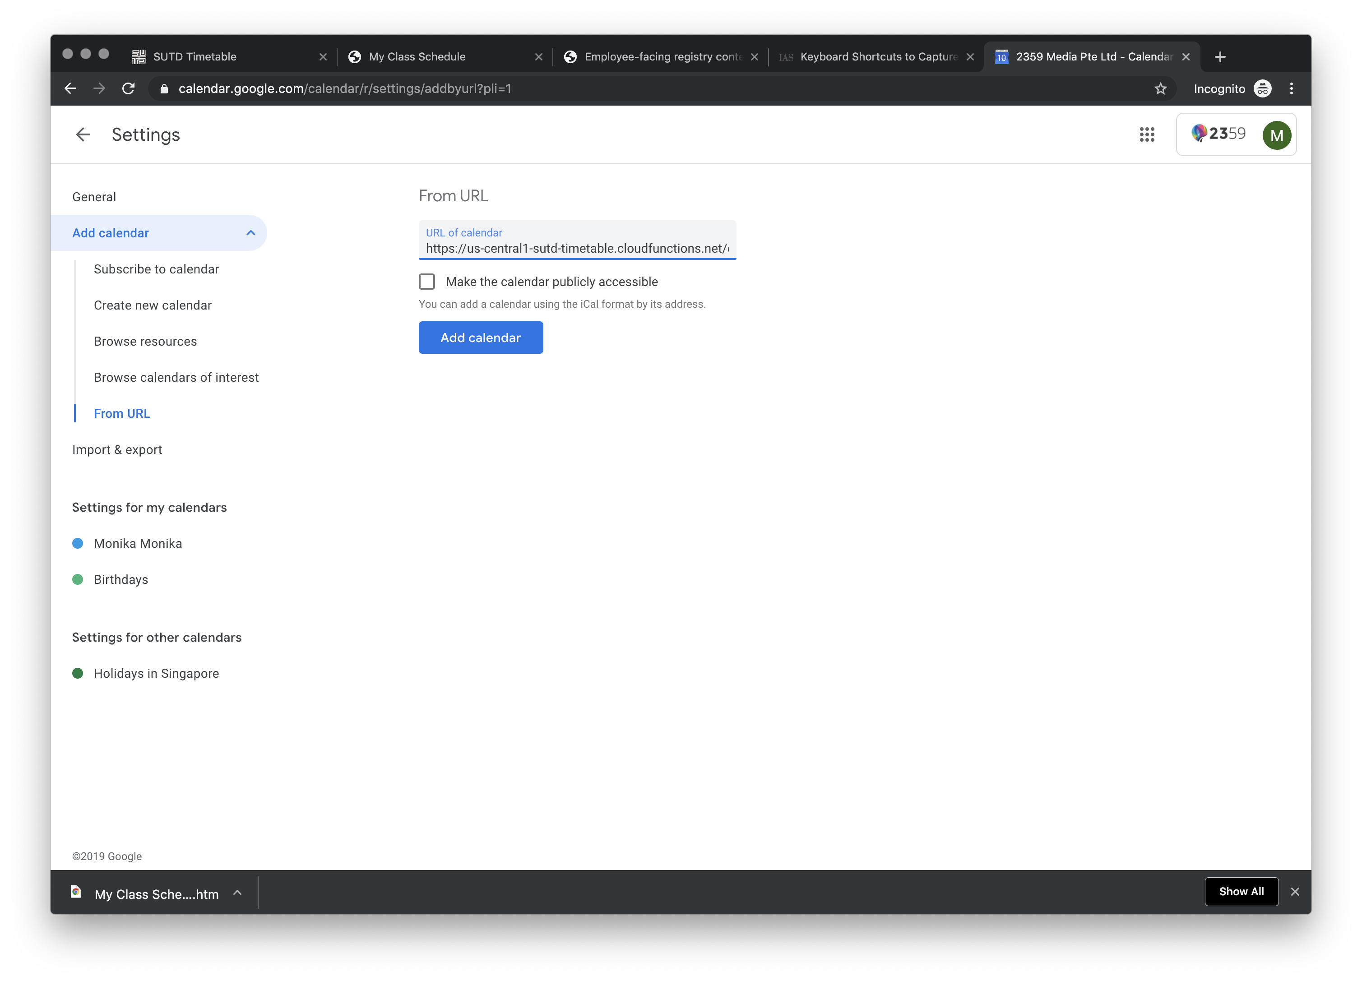1362x981 pixels.
Task: Open Subscribe to calendar option
Action: tap(156, 269)
